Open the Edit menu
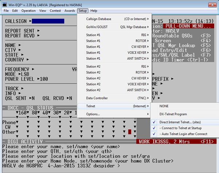The image size is (219, 173). [15, 11]
